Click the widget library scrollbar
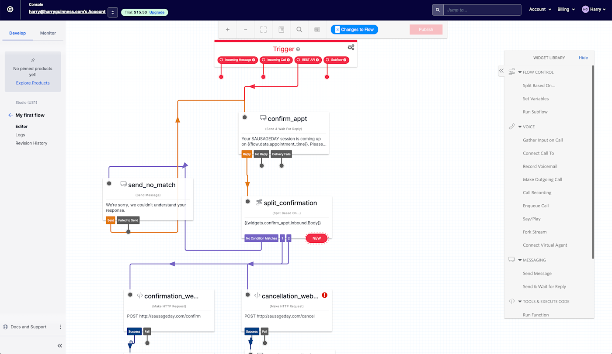The width and height of the screenshot is (612, 354). coord(593,162)
